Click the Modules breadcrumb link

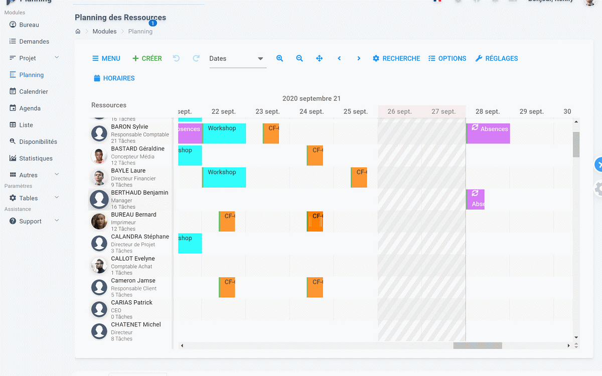coord(104,31)
